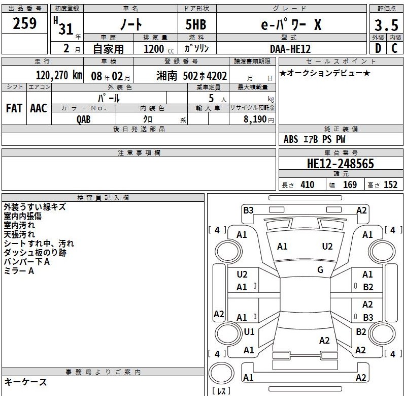Click the G mark on the windshield
Image resolution: width=404 pixels, height=396 pixels.
[320, 270]
